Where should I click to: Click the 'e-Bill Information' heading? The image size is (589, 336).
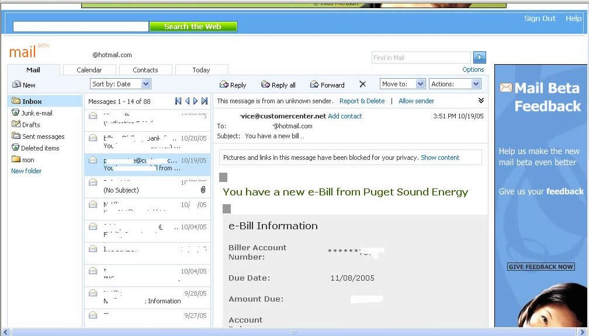click(x=273, y=226)
